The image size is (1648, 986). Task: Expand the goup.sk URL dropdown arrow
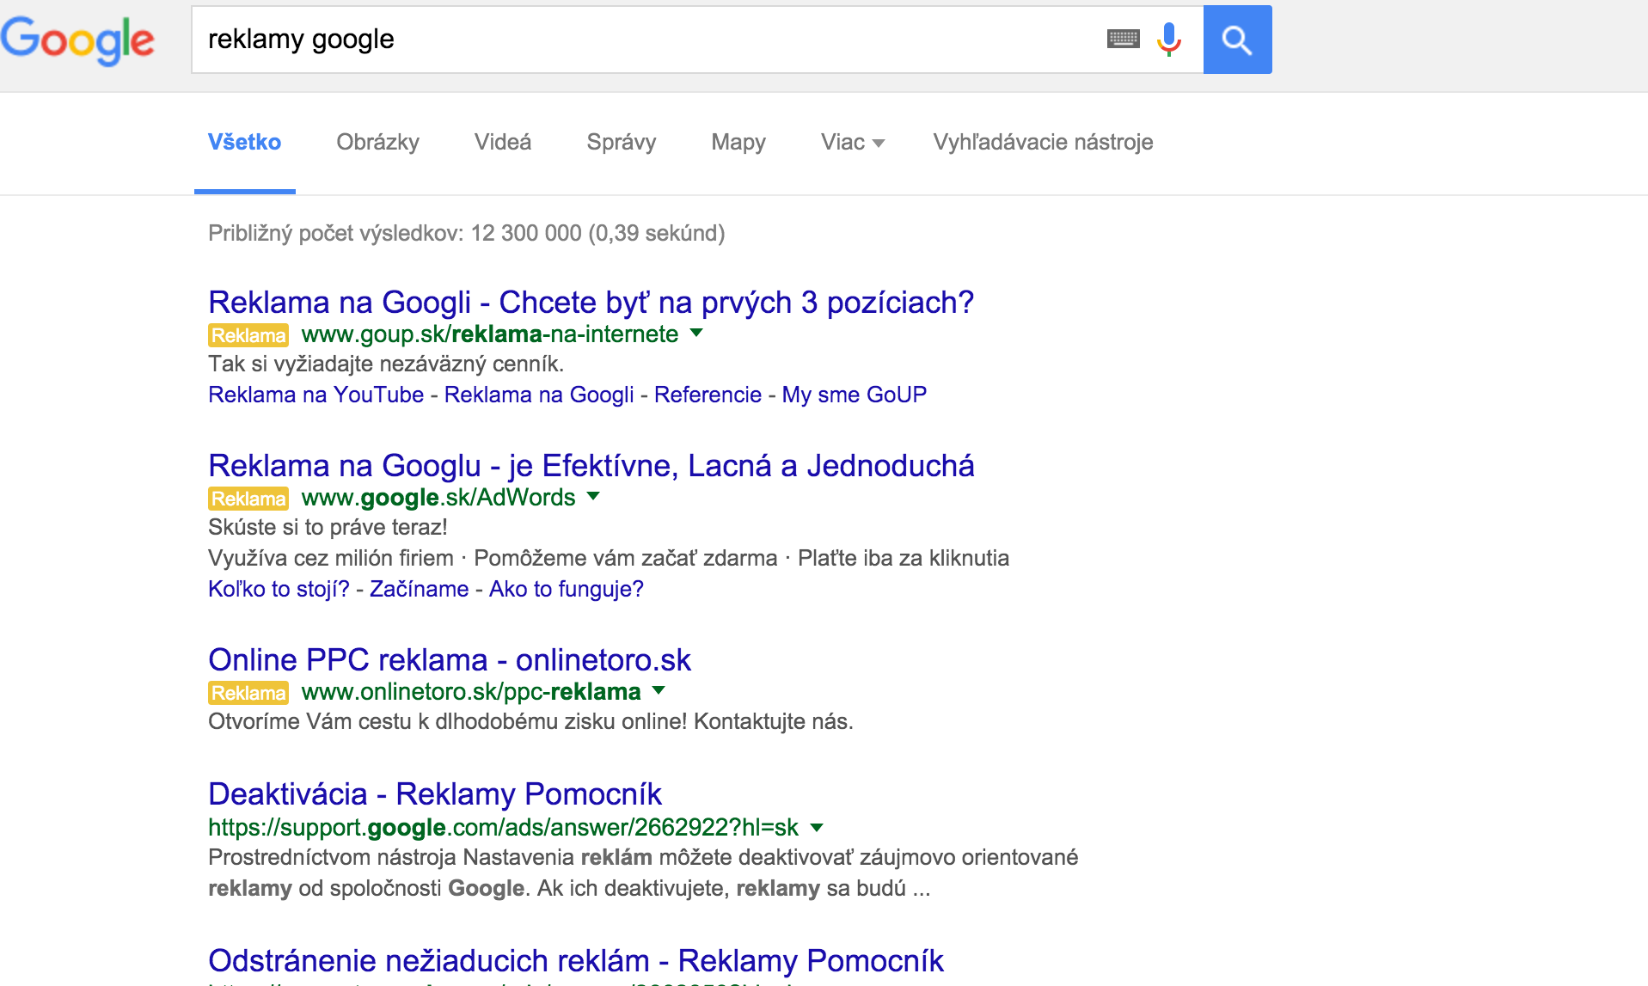click(x=696, y=334)
